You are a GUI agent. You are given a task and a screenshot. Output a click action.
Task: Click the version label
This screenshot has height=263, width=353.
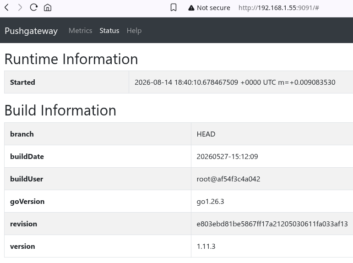22,247
